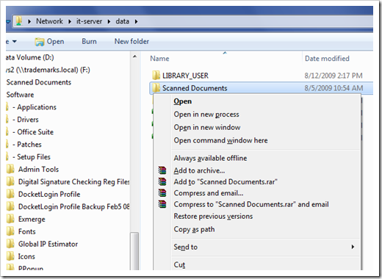This screenshot has height=279, width=382.
Task: Expand arrow after it-server in address bar
Action: click(109, 21)
